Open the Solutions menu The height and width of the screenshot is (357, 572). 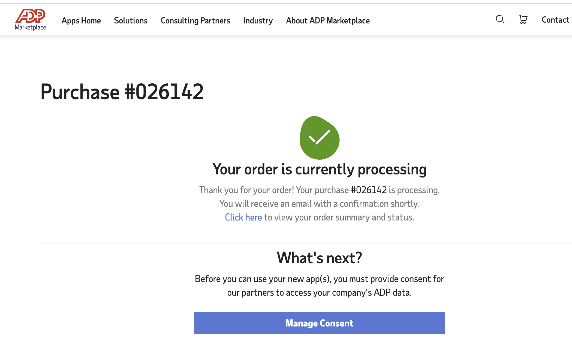point(131,21)
